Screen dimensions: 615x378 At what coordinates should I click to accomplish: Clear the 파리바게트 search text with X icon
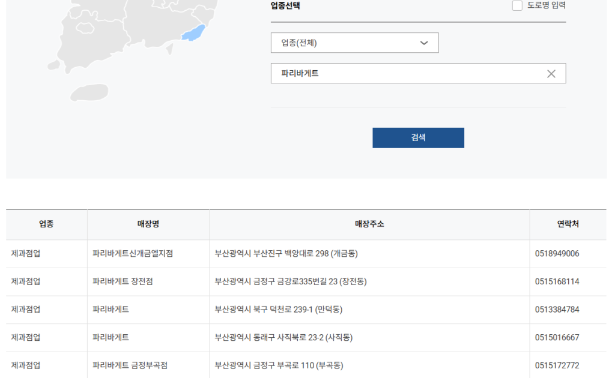click(x=551, y=74)
